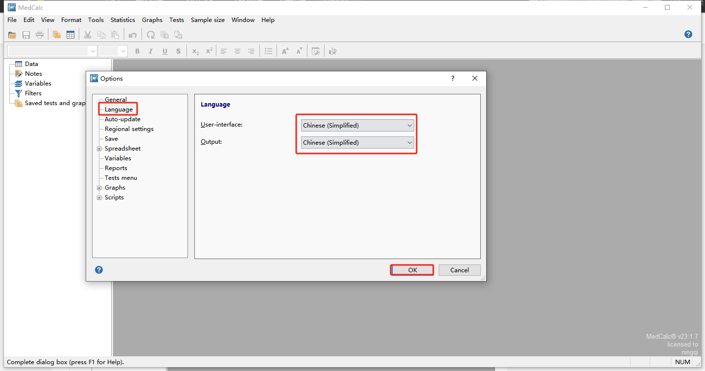
Task: Open the Statistics menu
Action: (122, 20)
